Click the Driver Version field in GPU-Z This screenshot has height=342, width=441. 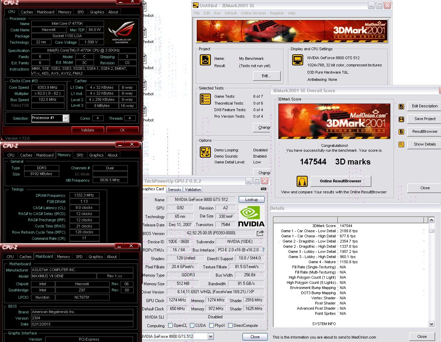coord(216,292)
